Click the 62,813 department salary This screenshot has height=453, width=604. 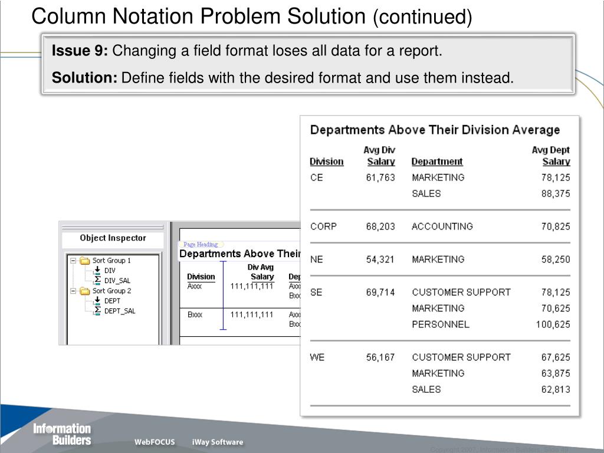(556, 389)
